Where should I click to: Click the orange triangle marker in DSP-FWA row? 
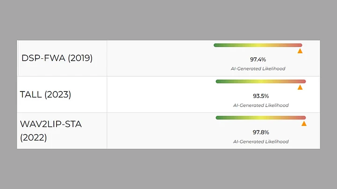(x=300, y=51)
